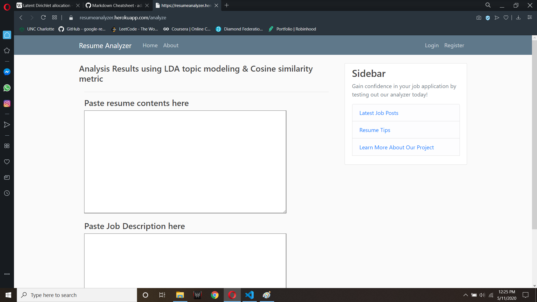
Task: Open sidebar bookmarks heart icon
Action: 7,162
